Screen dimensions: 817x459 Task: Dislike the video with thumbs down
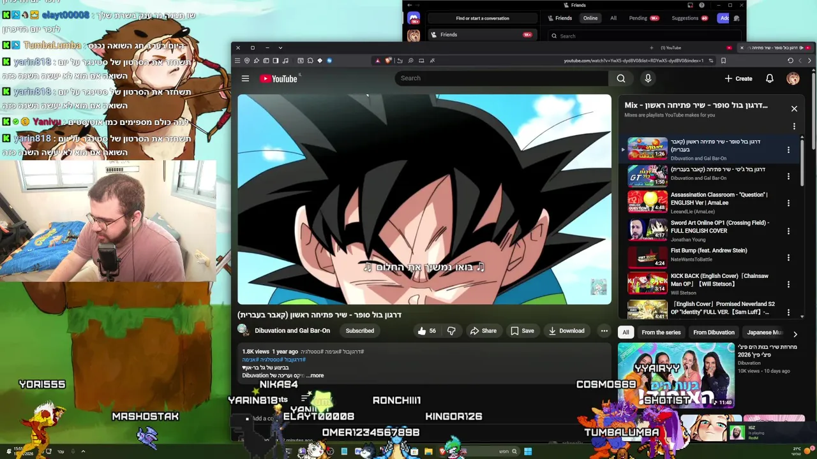[451, 331]
